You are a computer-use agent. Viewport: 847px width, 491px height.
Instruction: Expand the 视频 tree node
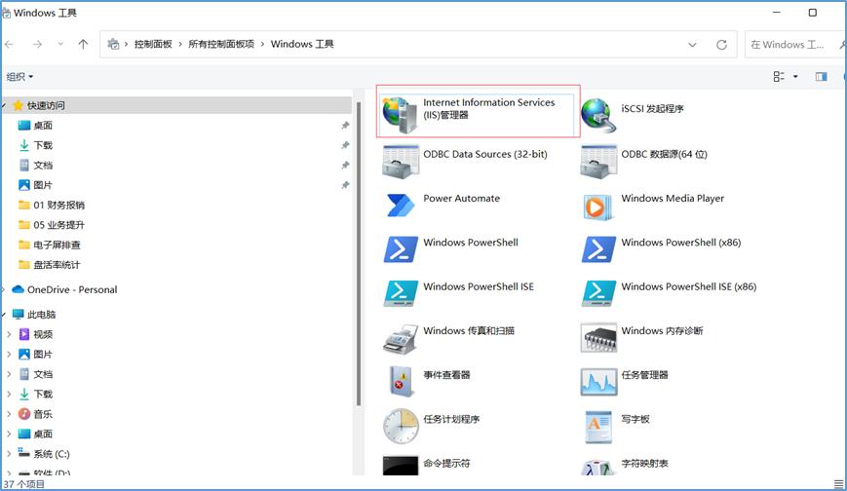pos(9,334)
